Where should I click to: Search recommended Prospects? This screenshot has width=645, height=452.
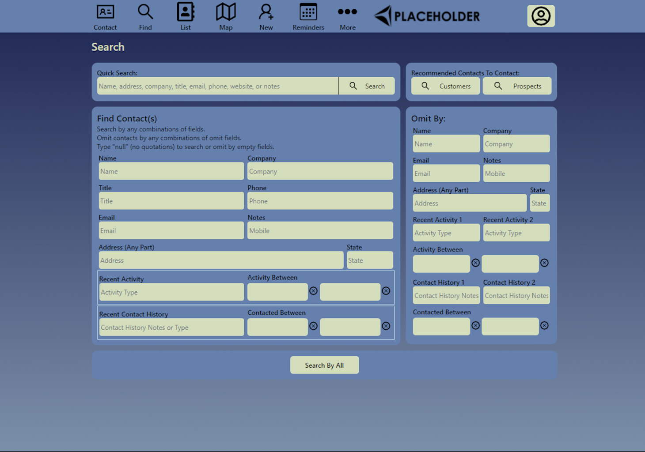coord(517,86)
